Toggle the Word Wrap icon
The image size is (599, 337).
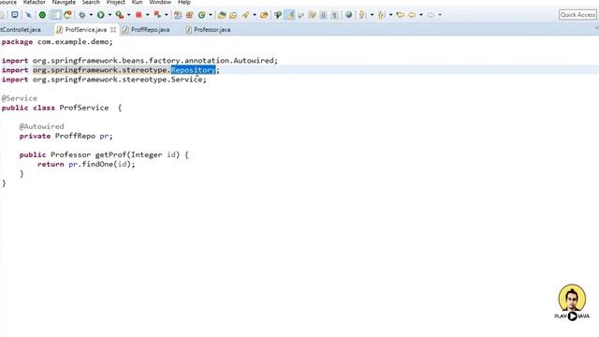pyautogui.click(x=313, y=15)
